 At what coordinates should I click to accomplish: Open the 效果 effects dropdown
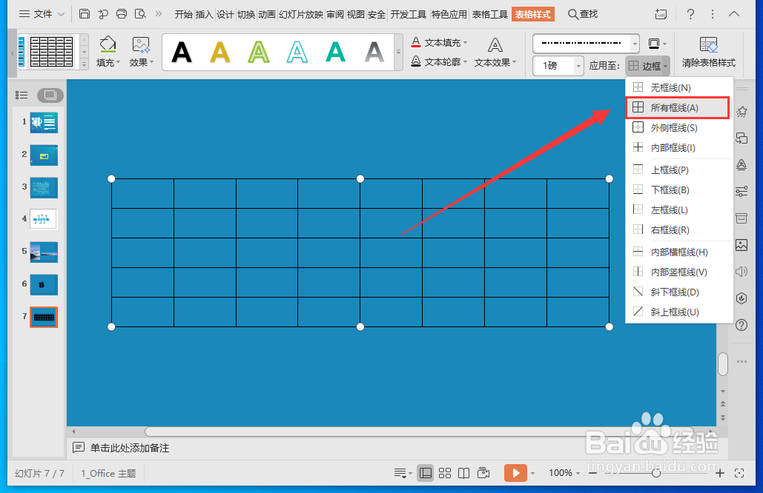[x=141, y=52]
